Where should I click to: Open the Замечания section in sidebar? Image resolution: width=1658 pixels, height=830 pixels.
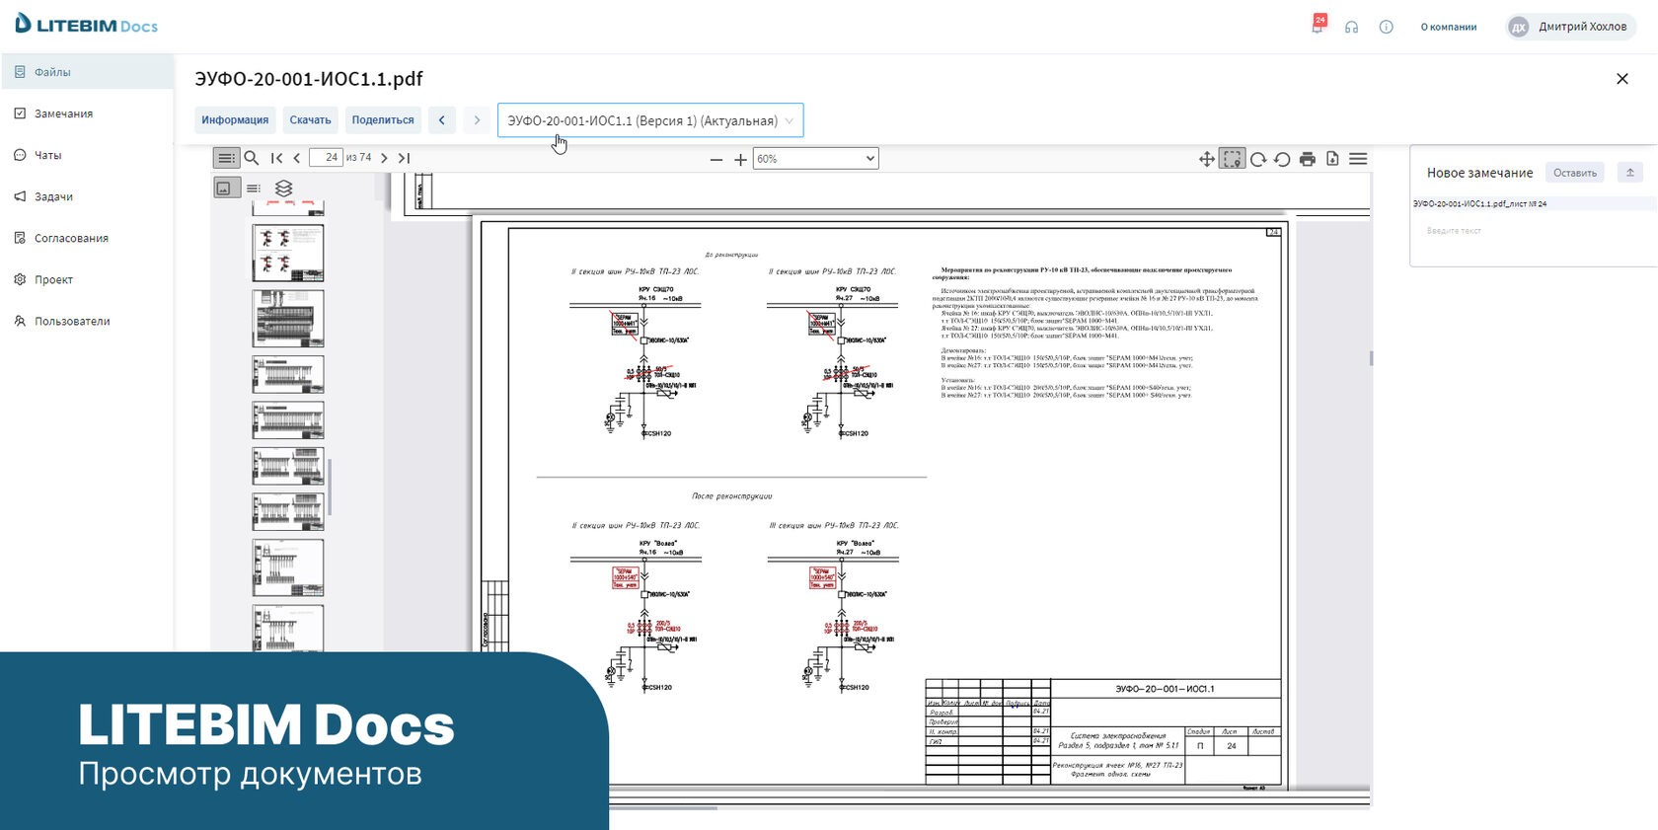pos(87,113)
